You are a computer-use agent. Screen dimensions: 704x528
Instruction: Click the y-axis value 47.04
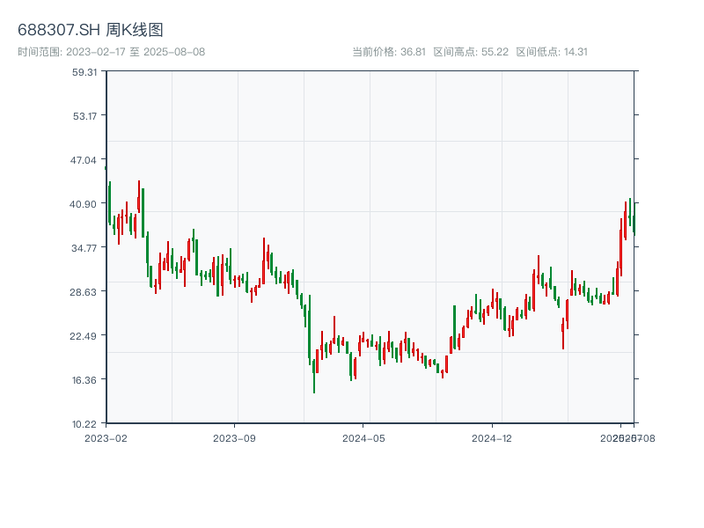click(x=83, y=160)
